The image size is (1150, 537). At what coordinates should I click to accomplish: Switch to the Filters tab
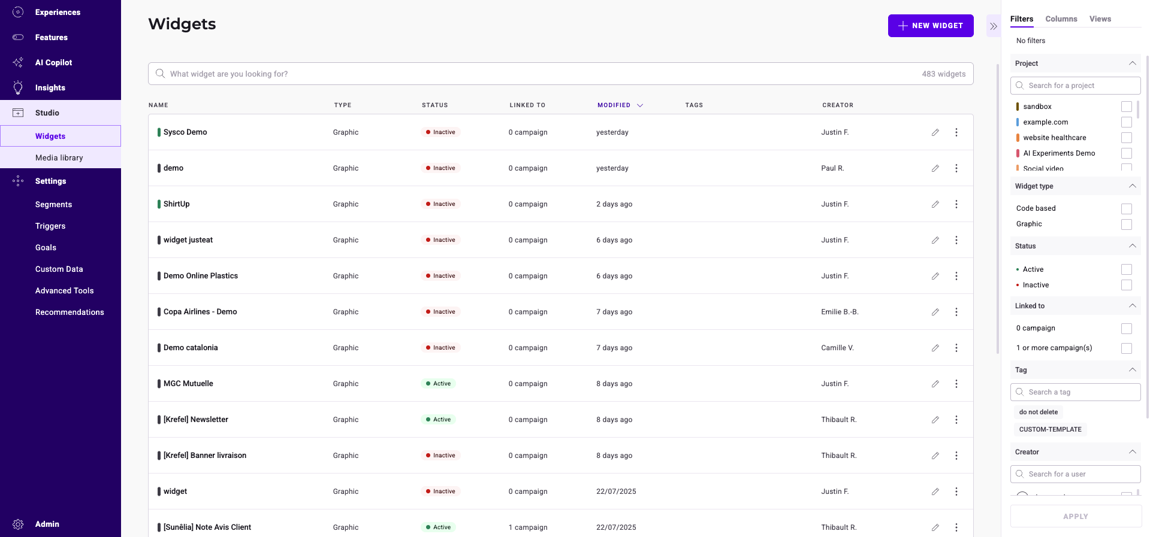[x=1022, y=19]
